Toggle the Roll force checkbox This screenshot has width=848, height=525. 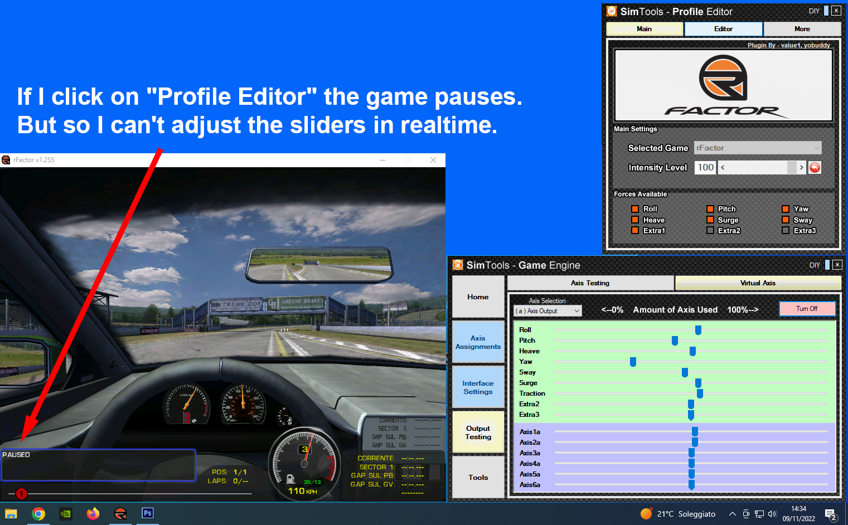click(x=634, y=209)
